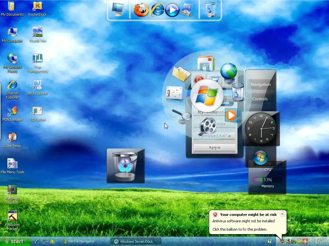The image size is (329, 246).
Task: Open My Network Places icon
Action: pyautogui.click(x=12, y=63)
